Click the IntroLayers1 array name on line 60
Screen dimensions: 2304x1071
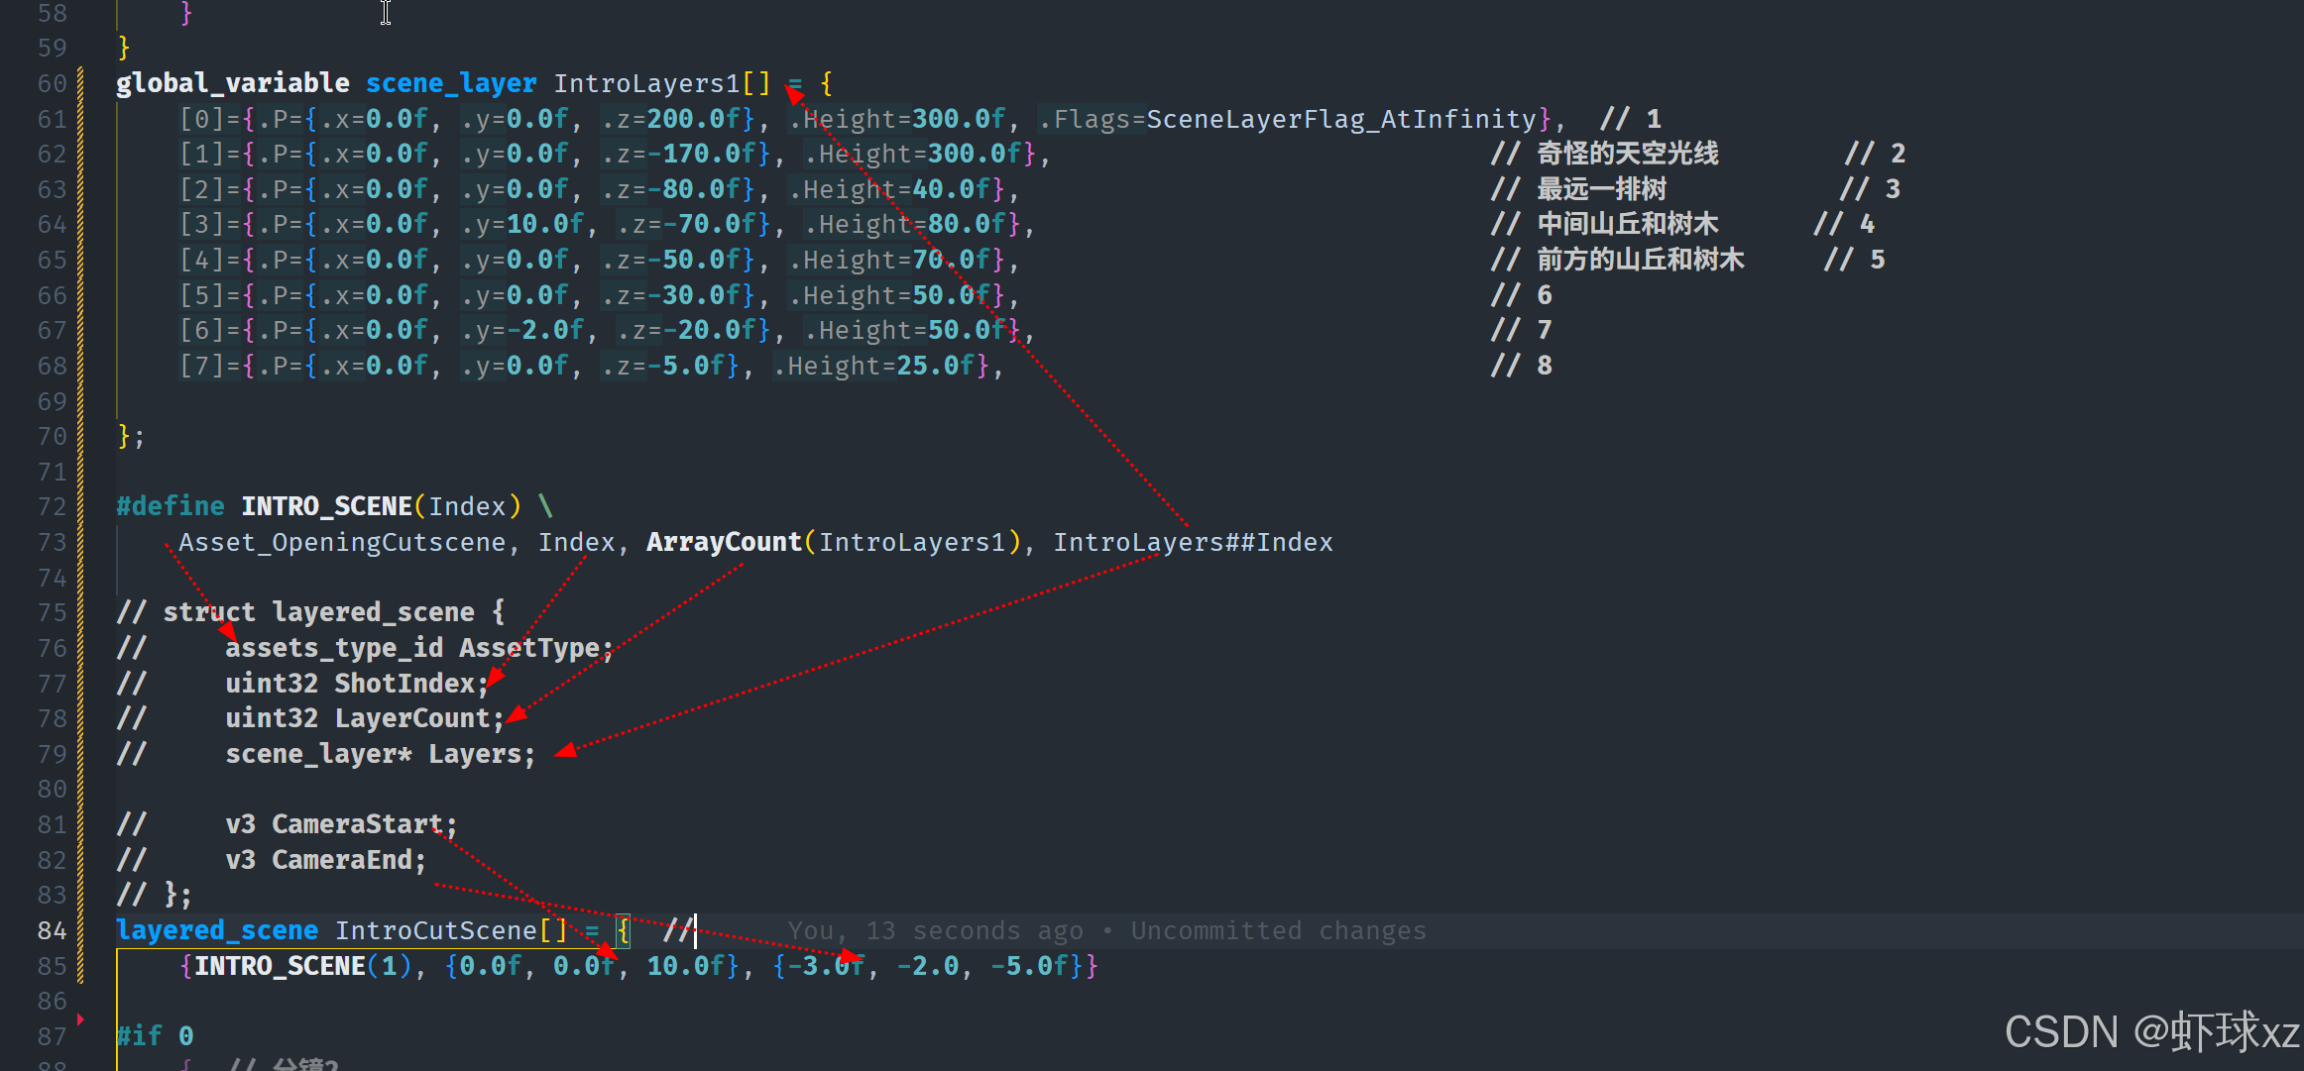pos(646,84)
